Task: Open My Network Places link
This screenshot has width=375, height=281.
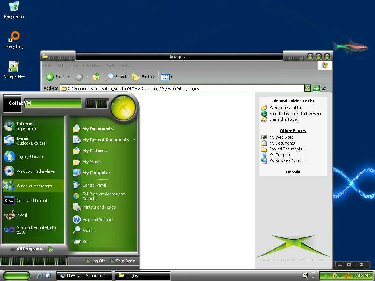Action: click(286, 161)
